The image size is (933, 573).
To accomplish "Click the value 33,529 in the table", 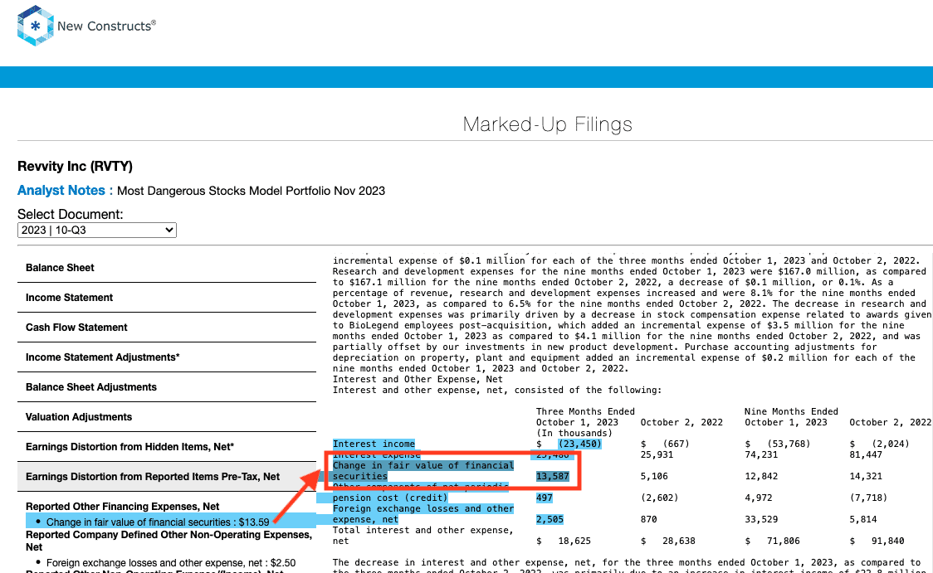I will pos(762,519).
